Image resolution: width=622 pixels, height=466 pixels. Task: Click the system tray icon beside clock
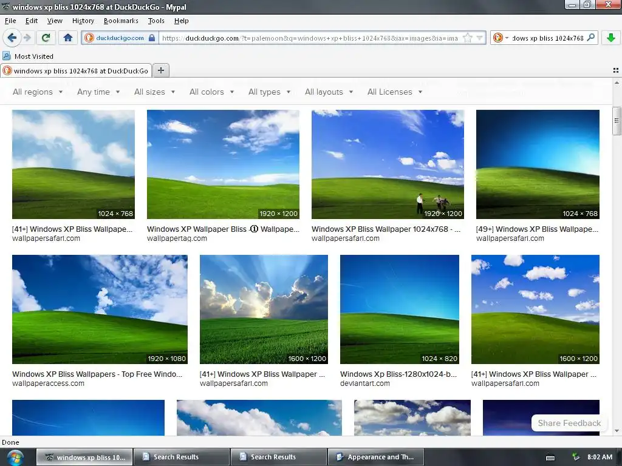point(576,457)
